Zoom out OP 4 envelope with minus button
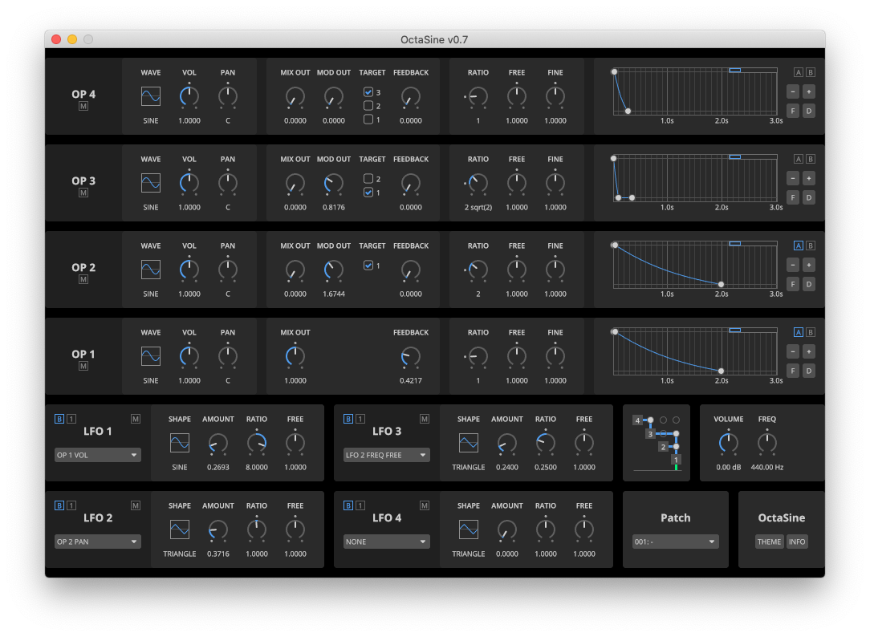Screen dimensions: 870x637 [x=793, y=92]
